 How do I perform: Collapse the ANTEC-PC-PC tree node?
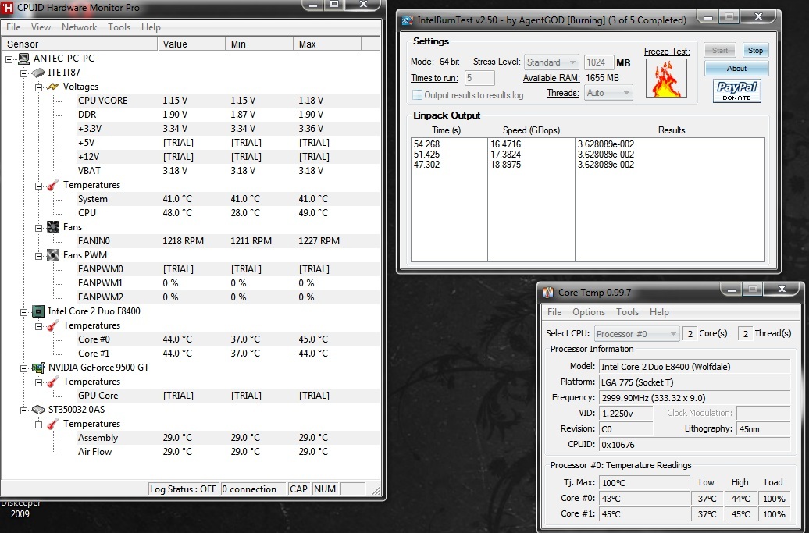pyautogui.click(x=9, y=59)
